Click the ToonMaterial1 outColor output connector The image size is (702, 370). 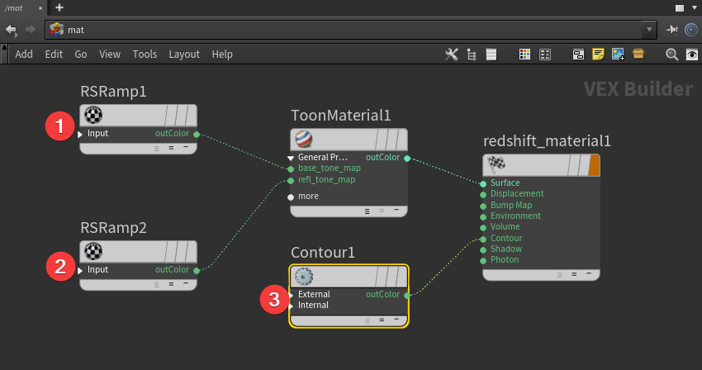(407, 158)
